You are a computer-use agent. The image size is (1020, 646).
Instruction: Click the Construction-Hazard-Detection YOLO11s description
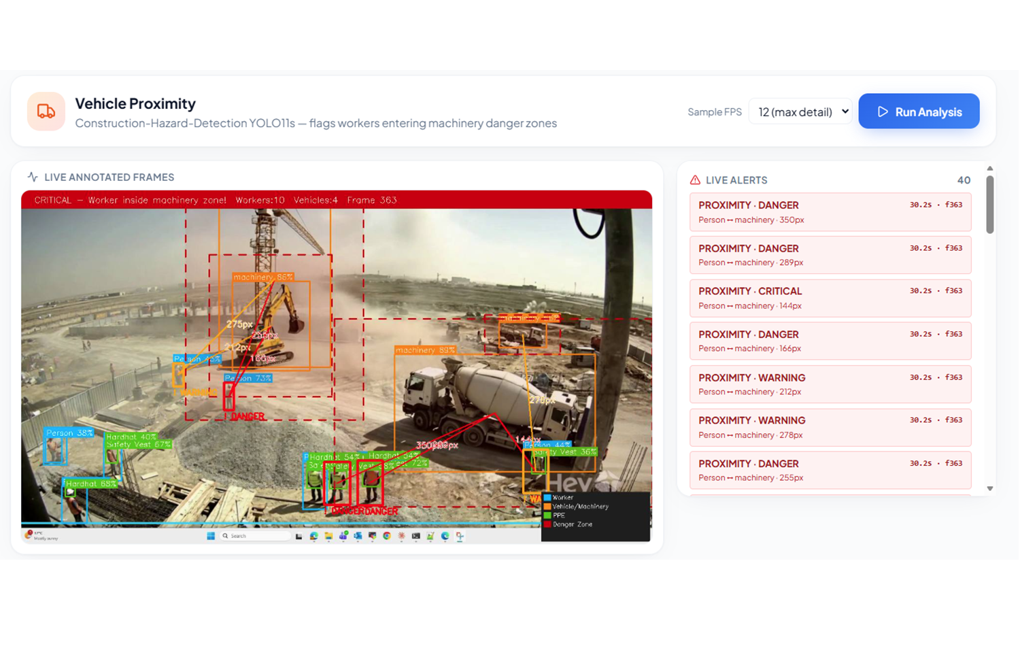[x=316, y=123]
